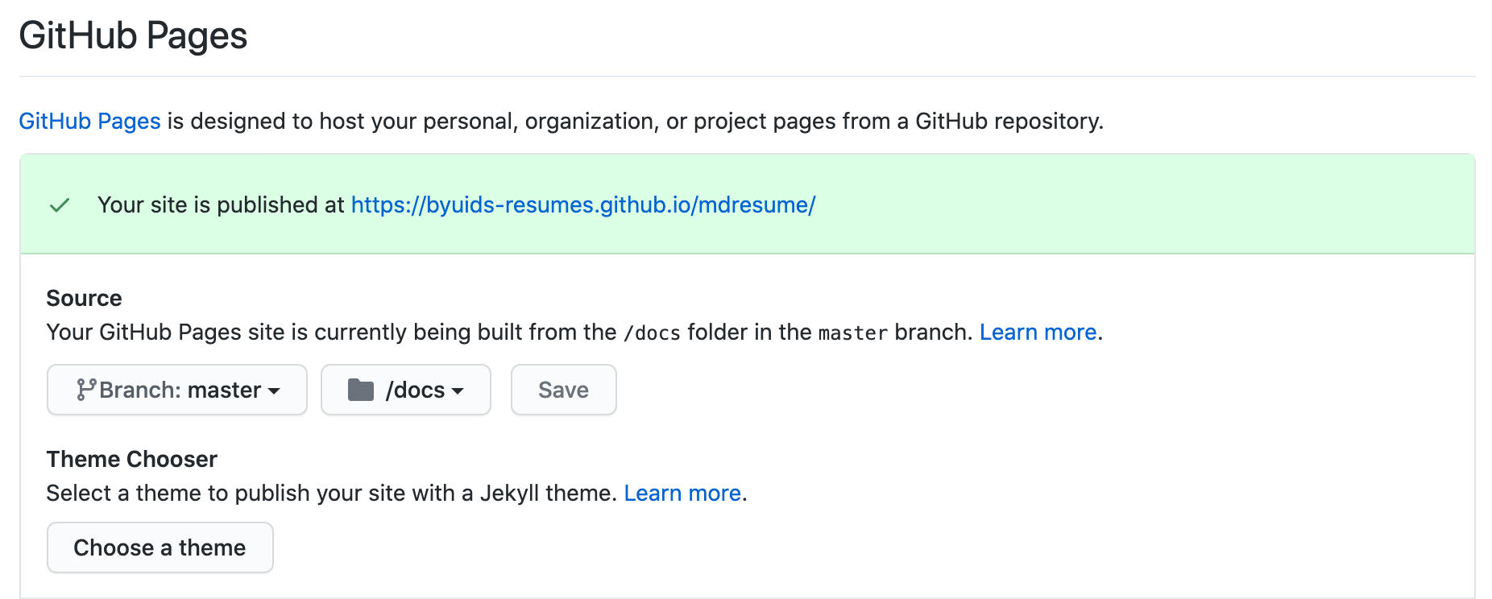Open Learn more link in Theme Chooser
This screenshot has width=1492, height=599.
click(x=682, y=493)
